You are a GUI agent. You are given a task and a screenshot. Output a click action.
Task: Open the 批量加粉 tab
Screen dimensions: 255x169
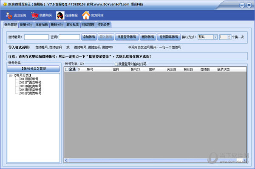pyautogui.click(x=42, y=25)
